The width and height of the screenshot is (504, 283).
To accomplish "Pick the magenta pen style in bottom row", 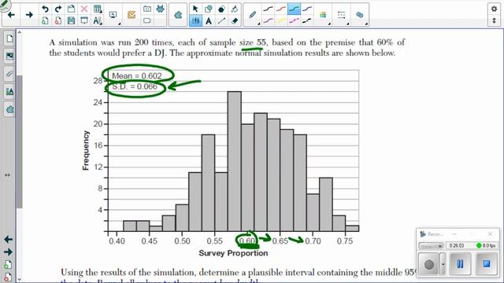I will (x=268, y=21).
